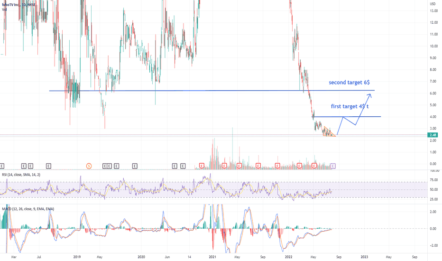
Task: Click the grey E marker at chart's left edge
Action: pos(2,166)
